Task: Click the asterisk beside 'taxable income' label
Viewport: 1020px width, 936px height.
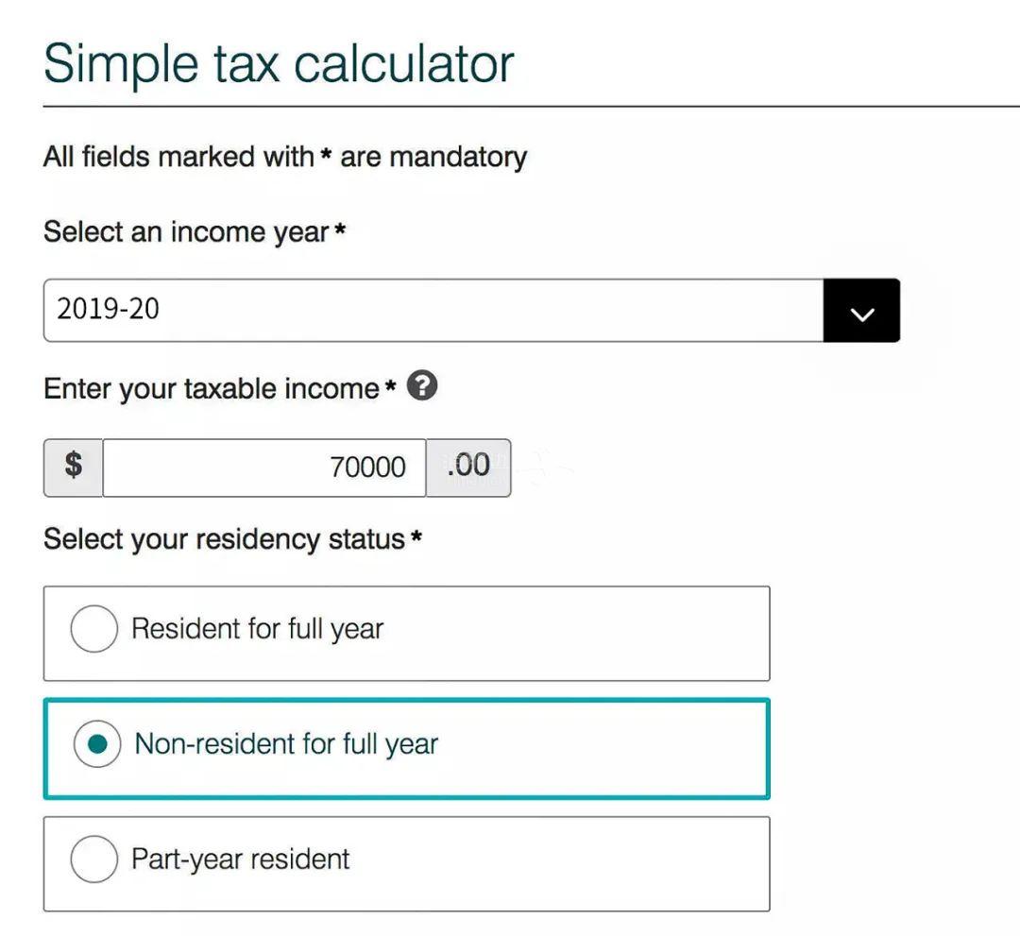Action: (390, 385)
